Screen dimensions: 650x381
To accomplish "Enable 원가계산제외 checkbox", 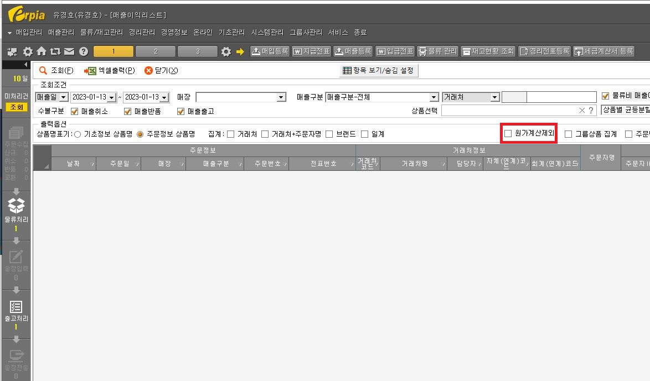I will 508,133.
